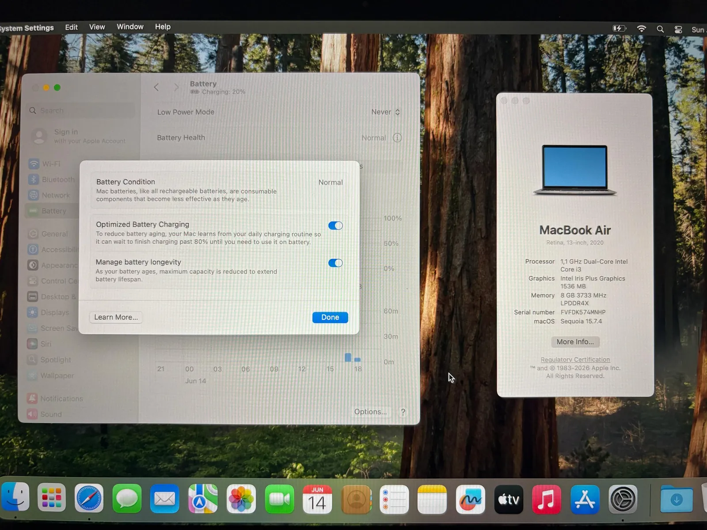Open the Regulatory Certification link
This screenshot has width=707, height=530.
(x=575, y=360)
